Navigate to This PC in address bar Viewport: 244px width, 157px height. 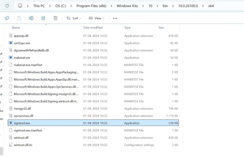pos(39,6)
